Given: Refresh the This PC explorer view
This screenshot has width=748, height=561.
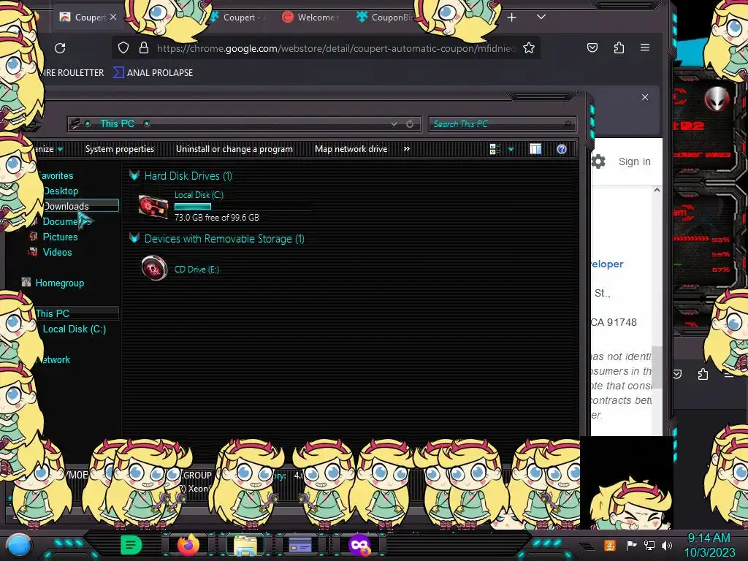Looking at the screenshot, I should 410,124.
